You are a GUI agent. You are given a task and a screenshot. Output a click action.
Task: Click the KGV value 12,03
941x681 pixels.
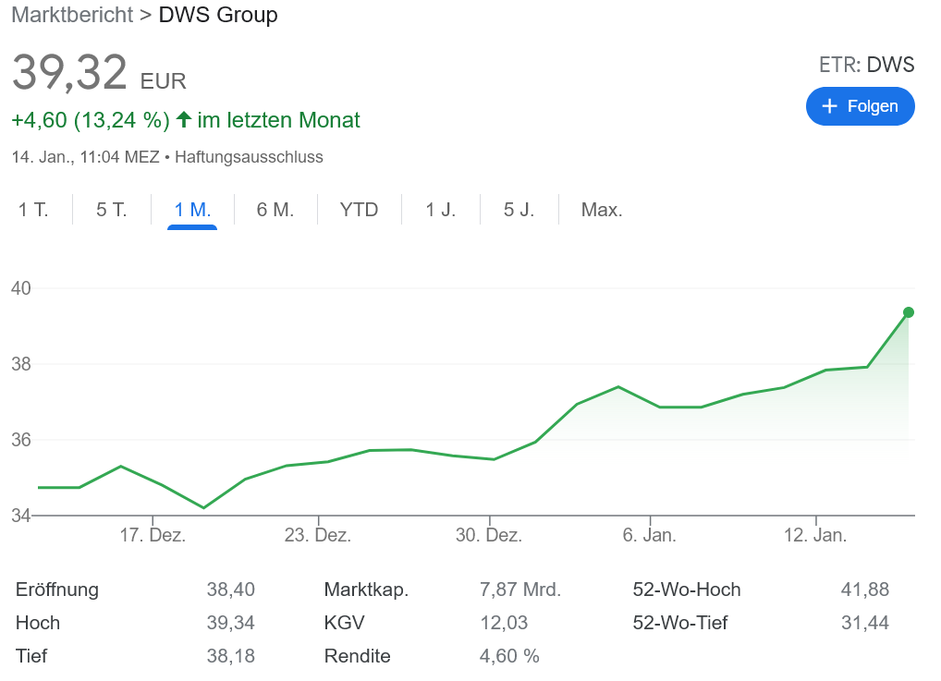(504, 623)
